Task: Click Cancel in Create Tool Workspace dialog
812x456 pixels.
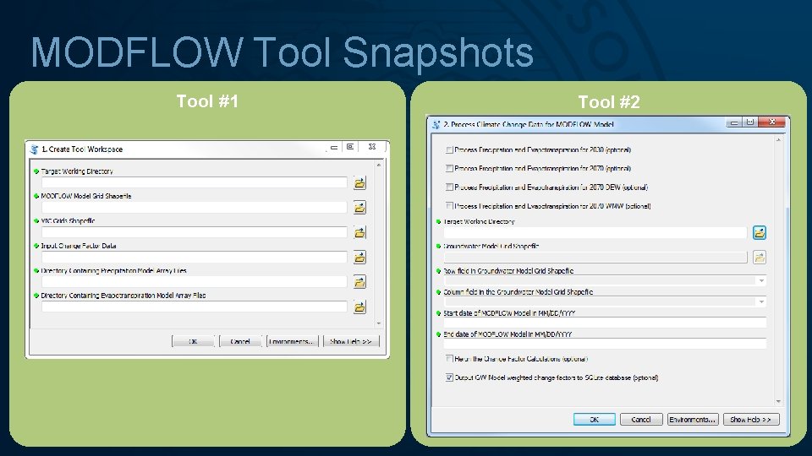Action: click(x=239, y=341)
